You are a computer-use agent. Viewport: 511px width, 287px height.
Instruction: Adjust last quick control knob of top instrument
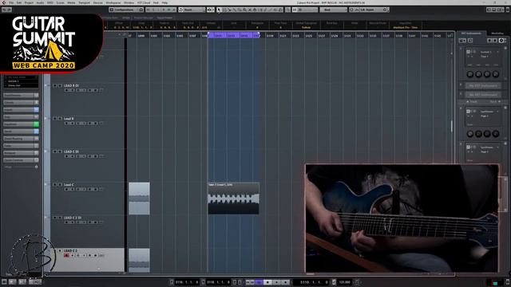point(495,74)
